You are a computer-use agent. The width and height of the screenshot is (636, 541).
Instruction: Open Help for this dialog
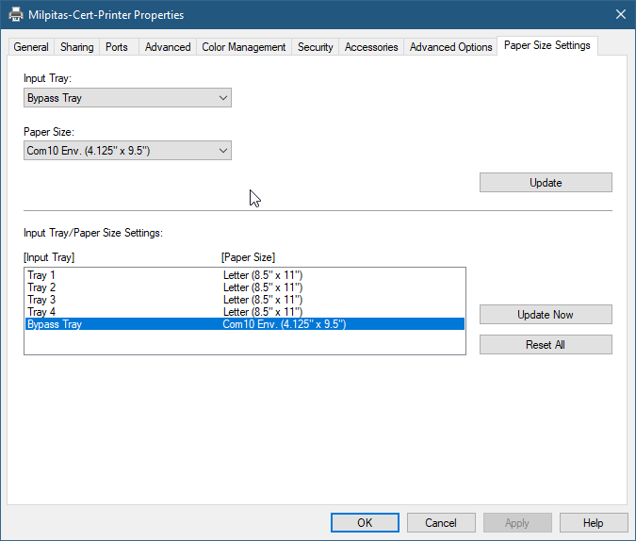click(x=594, y=523)
